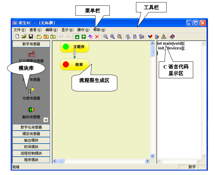The image size is (215, 175).
Task: Expand the 输出模块 module category
Action: point(31,140)
